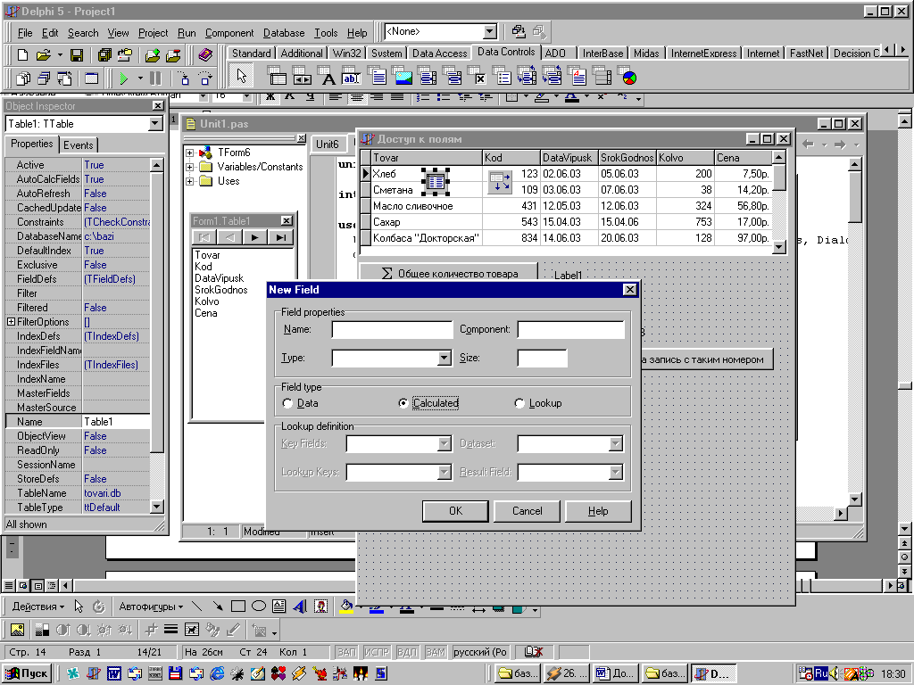The height and width of the screenshot is (685, 914).
Task: Click the Unit6 code editor tab
Action: 327,144
